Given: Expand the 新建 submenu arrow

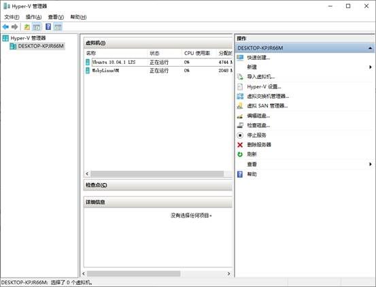Looking at the screenshot, I should coord(371,67).
